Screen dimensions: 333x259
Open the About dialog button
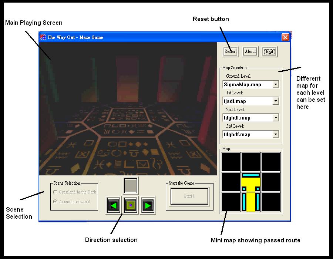pyautogui.click(x=250, y=51)
